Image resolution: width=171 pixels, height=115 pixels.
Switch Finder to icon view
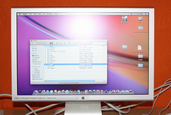[x=49, y=44]
